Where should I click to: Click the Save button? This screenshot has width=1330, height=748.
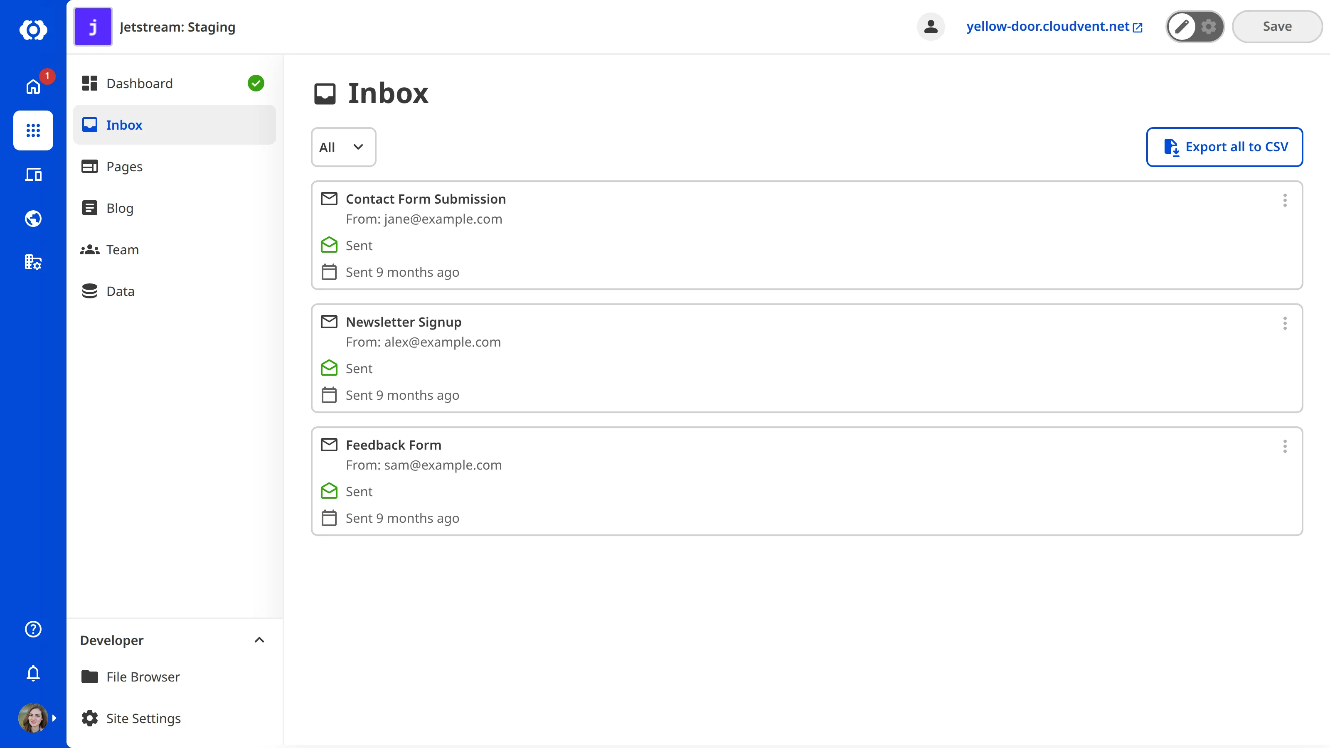[x=1277, y=26]
